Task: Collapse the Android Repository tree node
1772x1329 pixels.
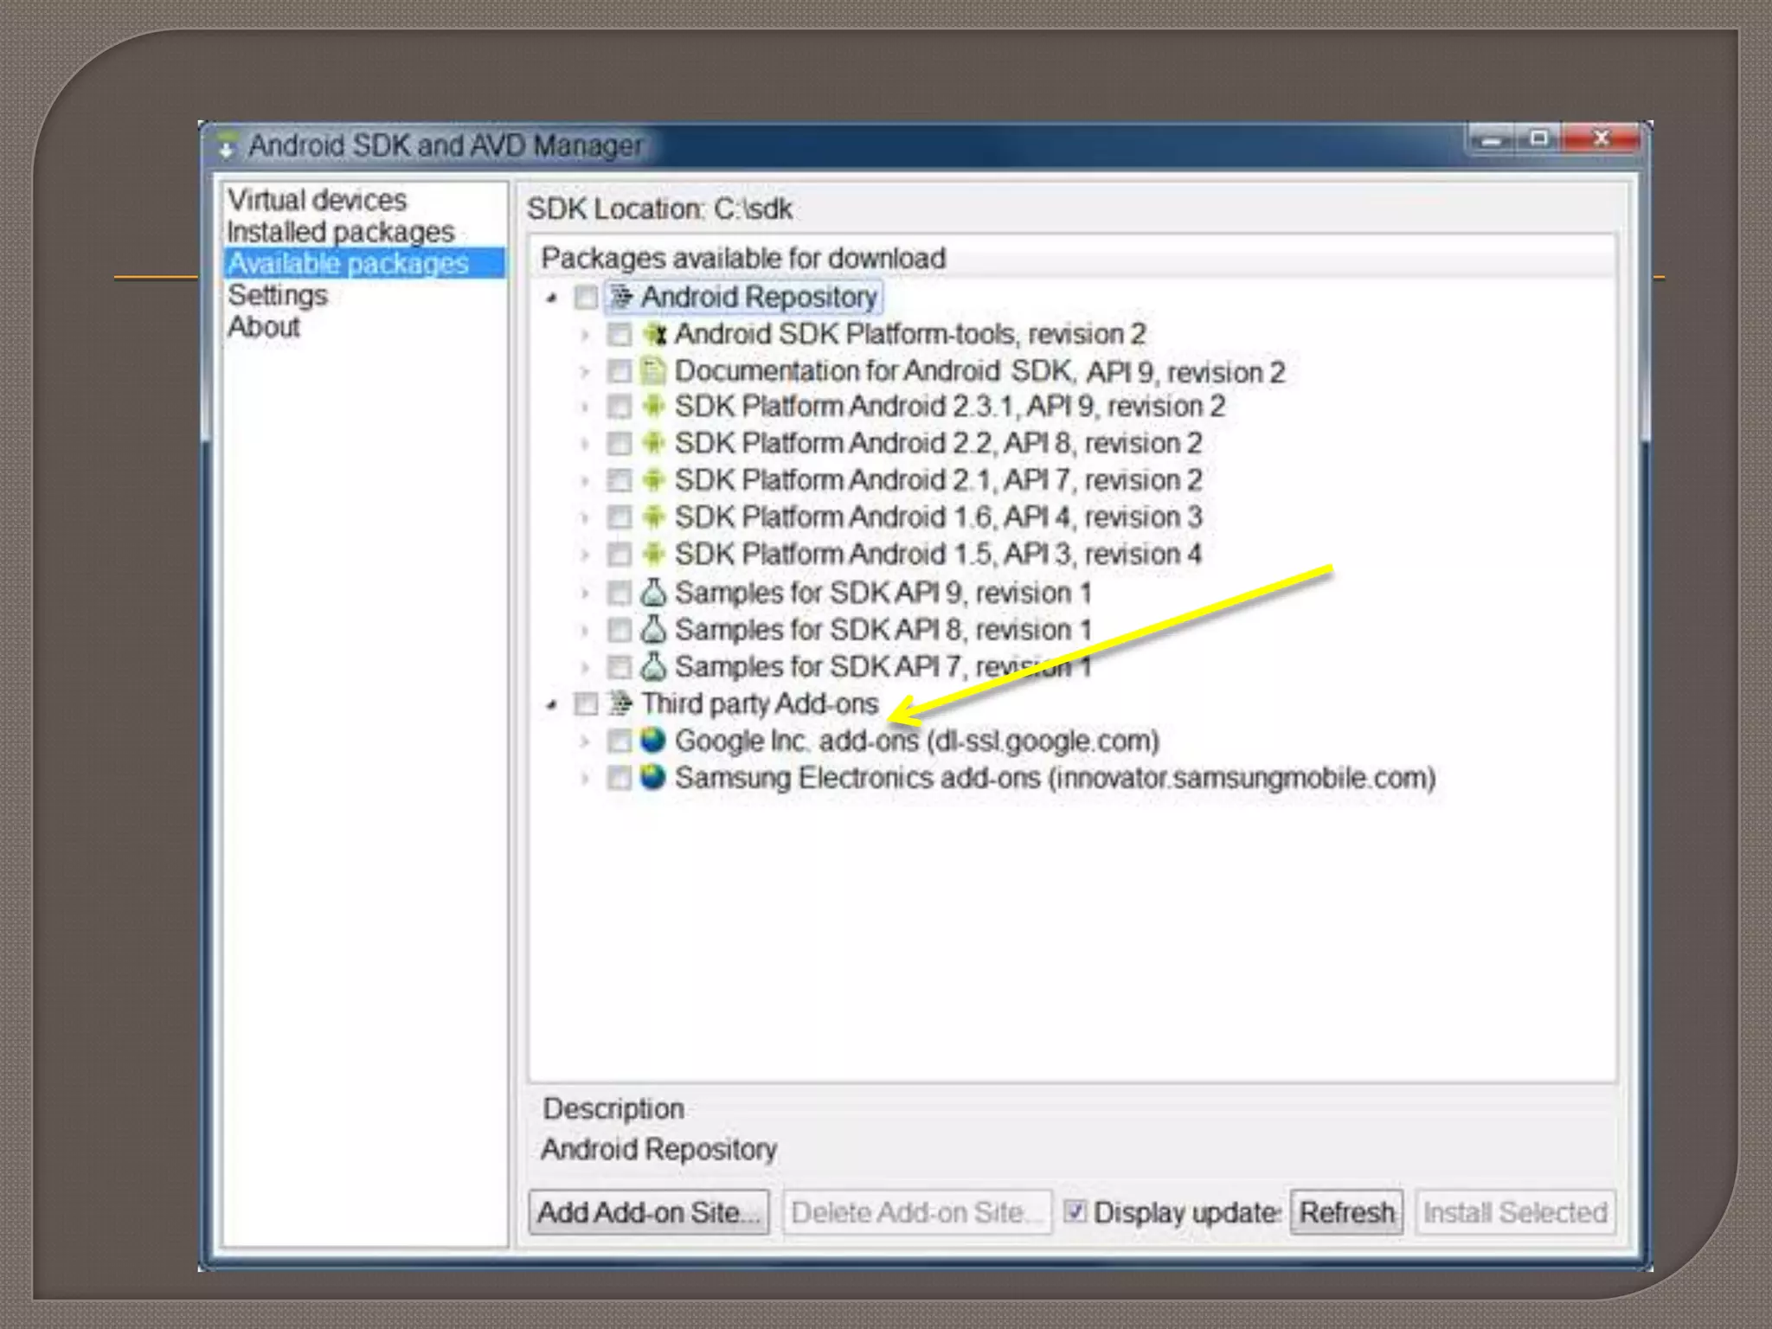Action: pos(551,299)
